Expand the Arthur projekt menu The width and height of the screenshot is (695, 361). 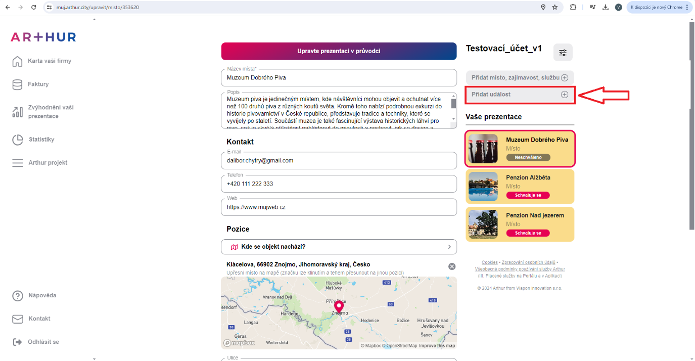[x=48, y=163]
